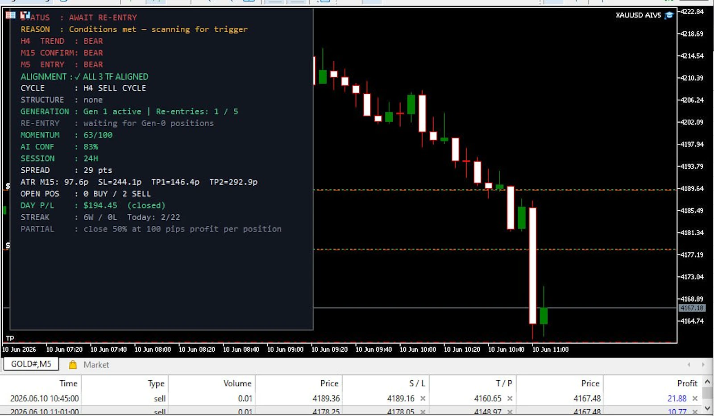
Task: Click the current price label 4167.18
Action: click(x=692, y=308)
